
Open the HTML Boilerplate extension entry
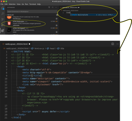[32, 23]
